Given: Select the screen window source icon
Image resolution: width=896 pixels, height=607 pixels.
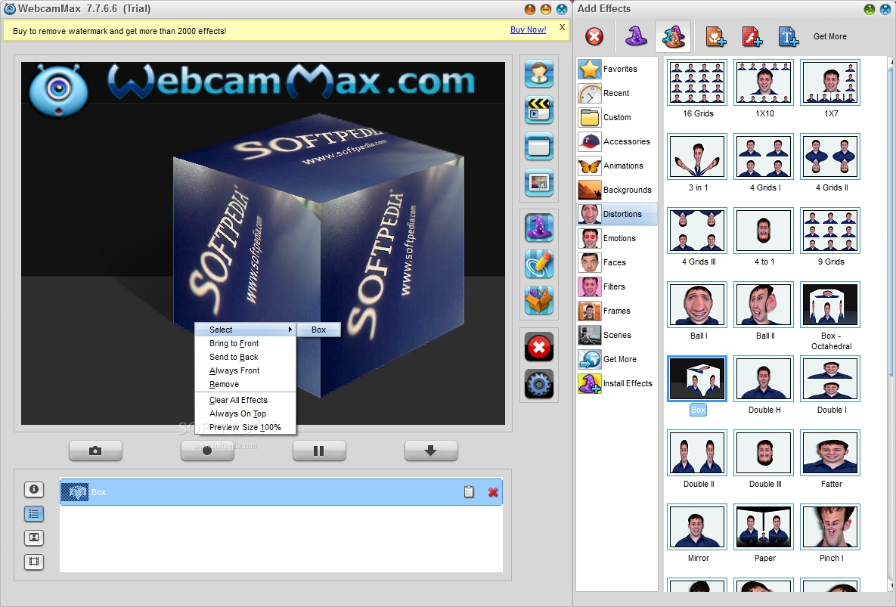Looking at the screenshot, I should 539,147.
